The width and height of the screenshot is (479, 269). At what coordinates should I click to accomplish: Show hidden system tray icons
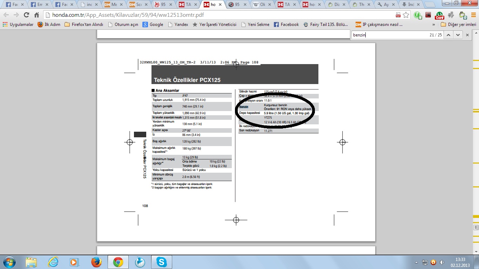click(416, 262)
